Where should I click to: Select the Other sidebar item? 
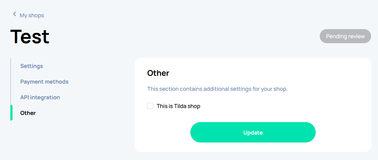click(28, 113)
